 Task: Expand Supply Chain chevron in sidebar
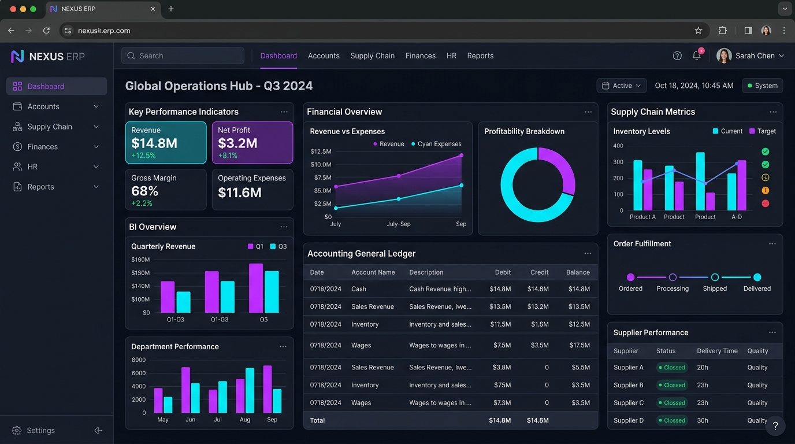tap(96, 127)
